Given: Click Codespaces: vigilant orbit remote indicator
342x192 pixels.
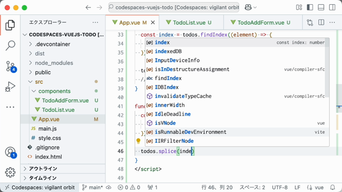Looking at the screenshot, I should point(40,187).
